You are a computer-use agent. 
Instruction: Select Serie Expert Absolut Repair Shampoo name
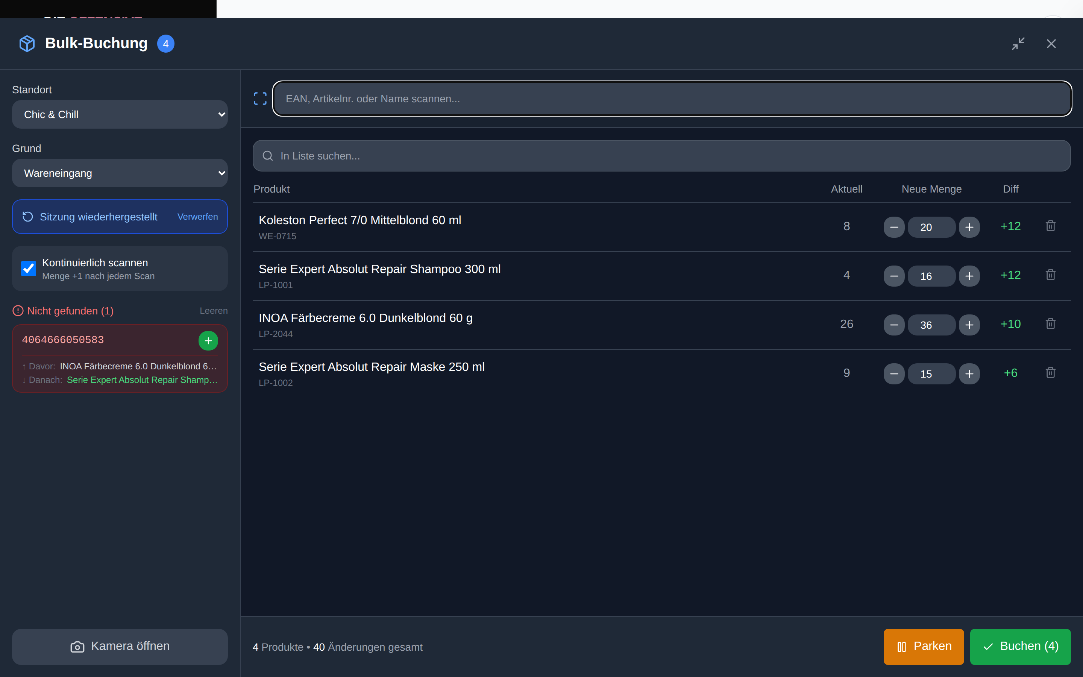coord(379,269)
